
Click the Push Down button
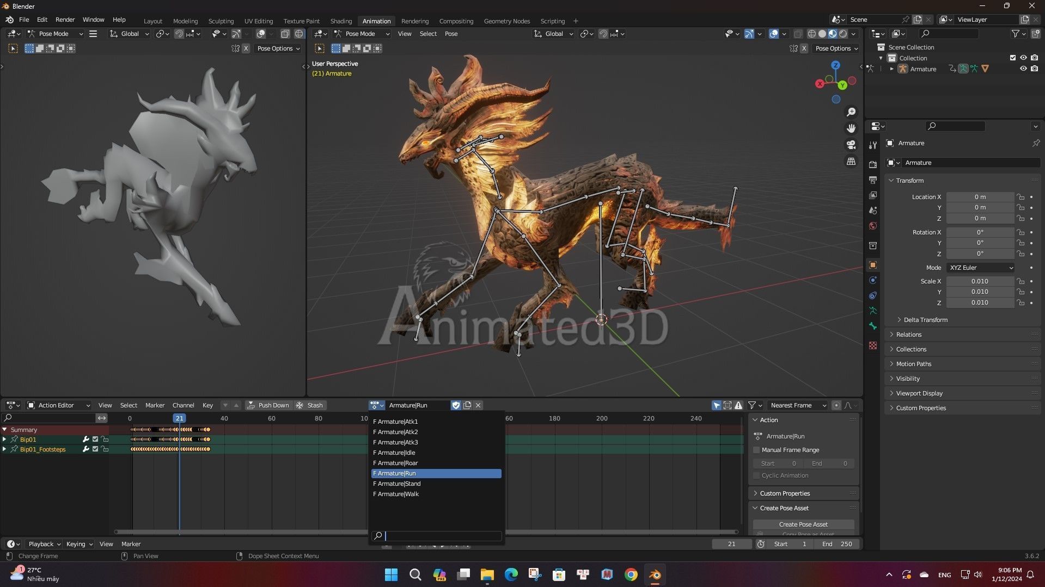point(268,405)
